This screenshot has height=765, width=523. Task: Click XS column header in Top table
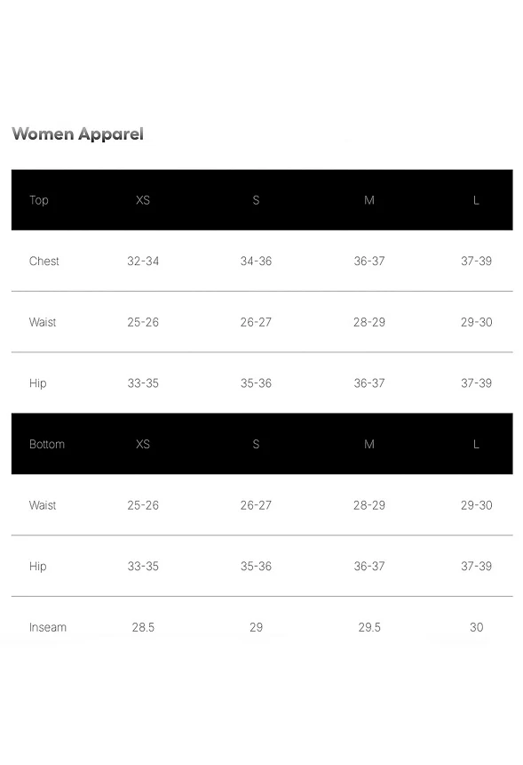pos(143,200)
